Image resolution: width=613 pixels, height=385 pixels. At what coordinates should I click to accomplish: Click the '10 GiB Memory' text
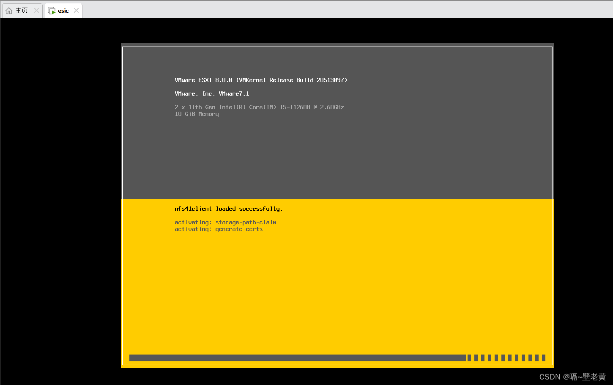coord(197,114)
